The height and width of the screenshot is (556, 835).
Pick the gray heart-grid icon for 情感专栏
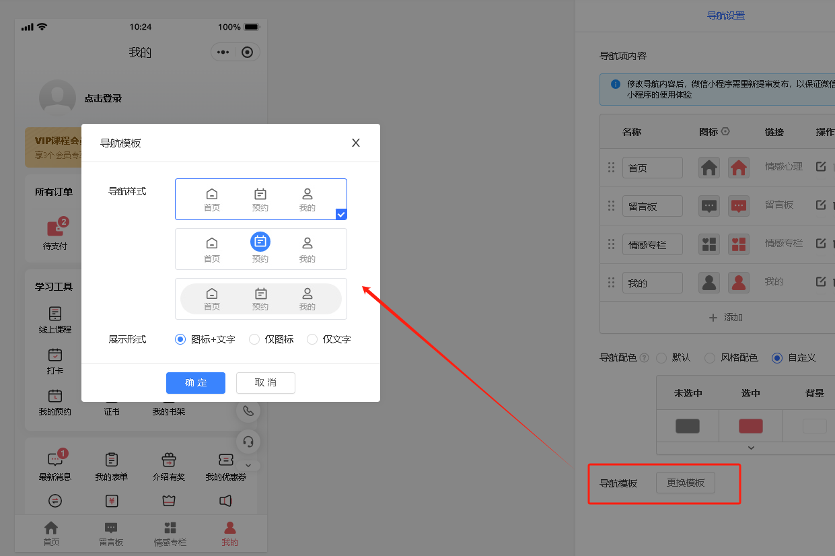[x=709, y=244]
